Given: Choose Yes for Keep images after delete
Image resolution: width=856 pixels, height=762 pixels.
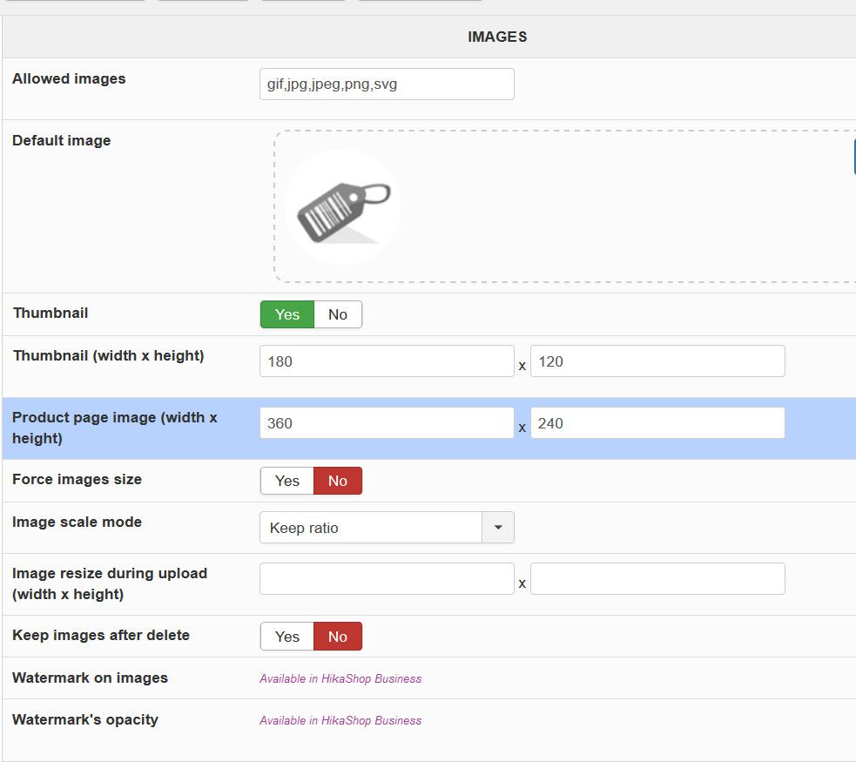Looking at the screenshot, I should 286,637.
